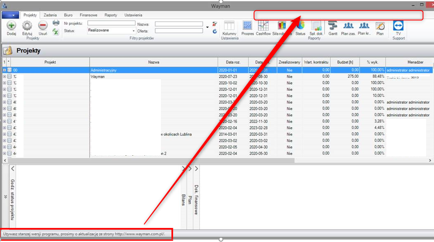Sort by the Zrealizowany column header

[x=289, y=62]
